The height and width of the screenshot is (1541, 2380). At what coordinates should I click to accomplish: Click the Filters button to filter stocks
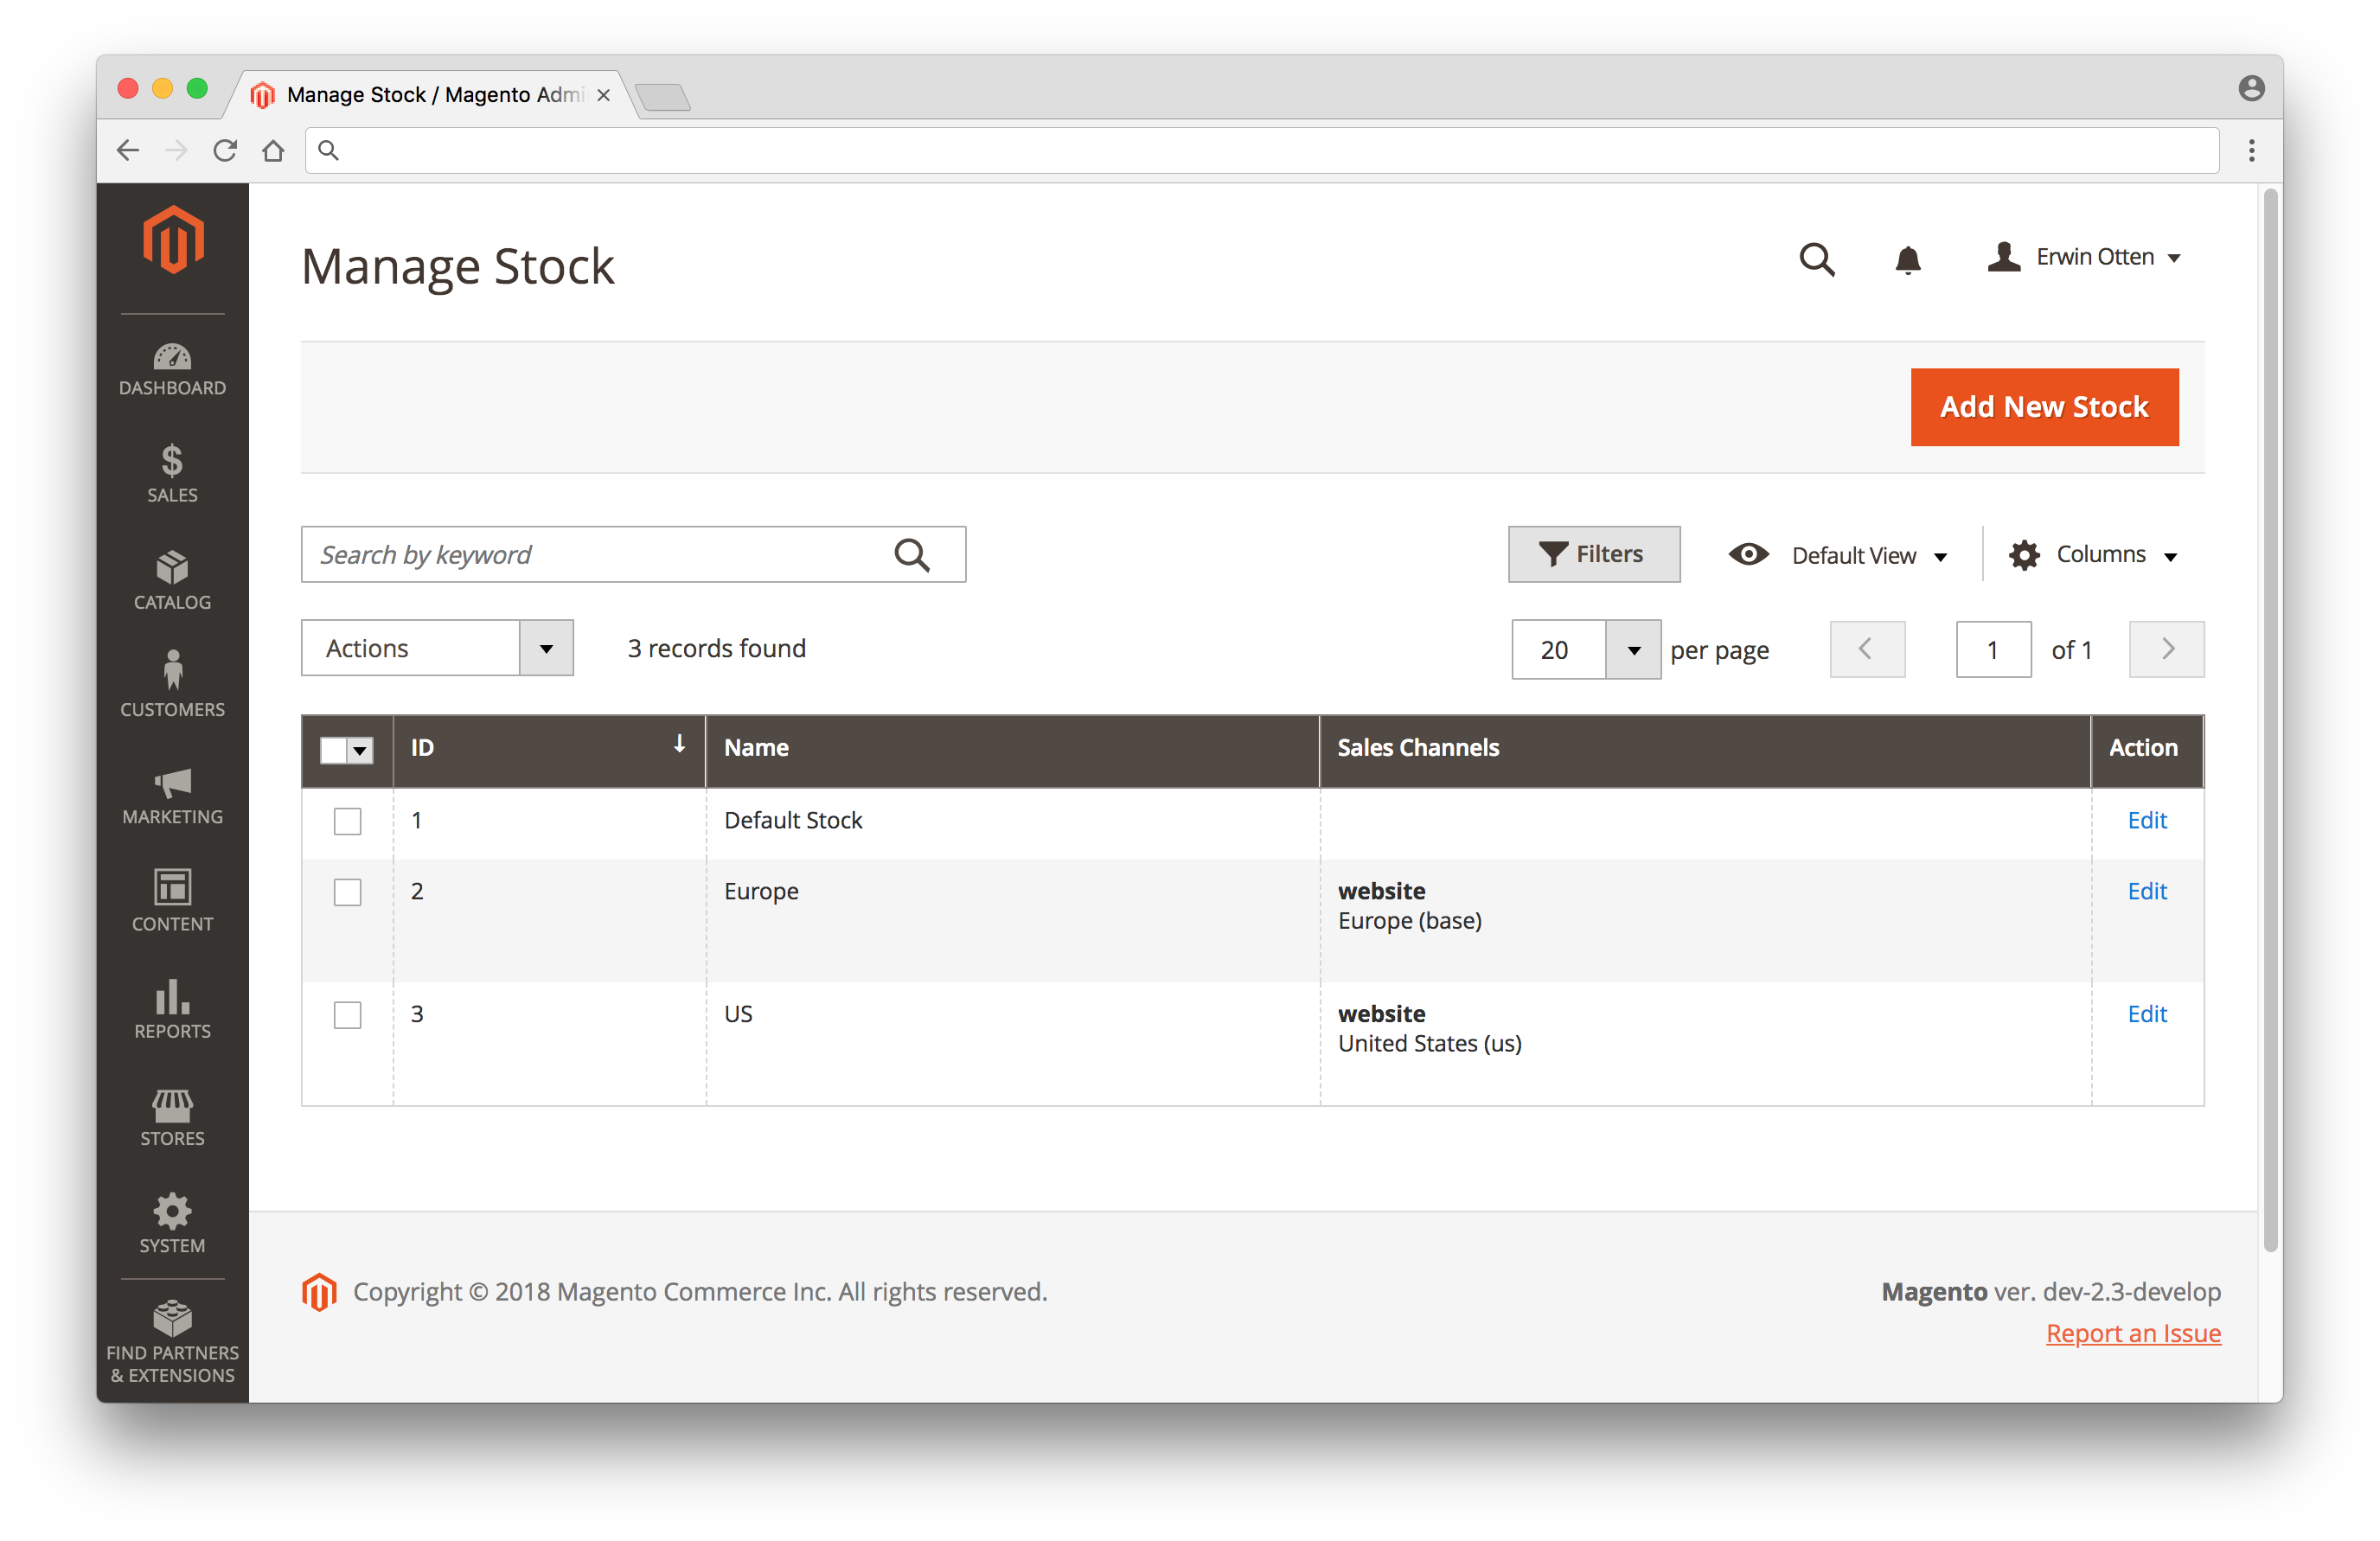[1590, 555]
